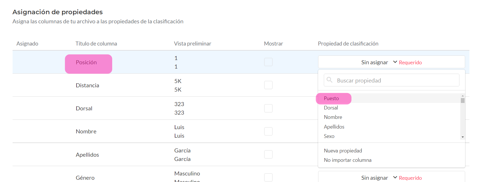482x182 pixels.
Task: Check the Mostrar box for Posición
Action: 268,62
